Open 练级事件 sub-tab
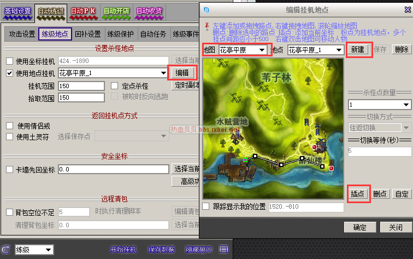Viewport: 413px width, 259px height. [185, 34]
